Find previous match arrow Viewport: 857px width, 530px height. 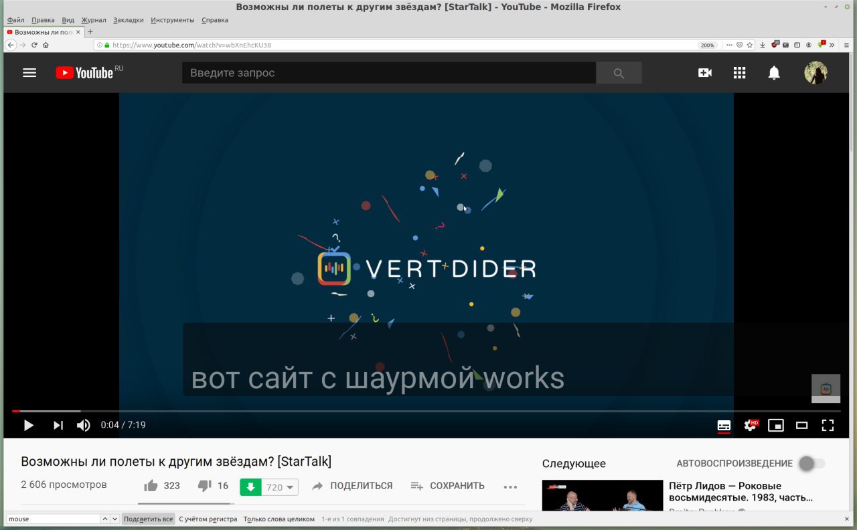(x=105, y=519)
